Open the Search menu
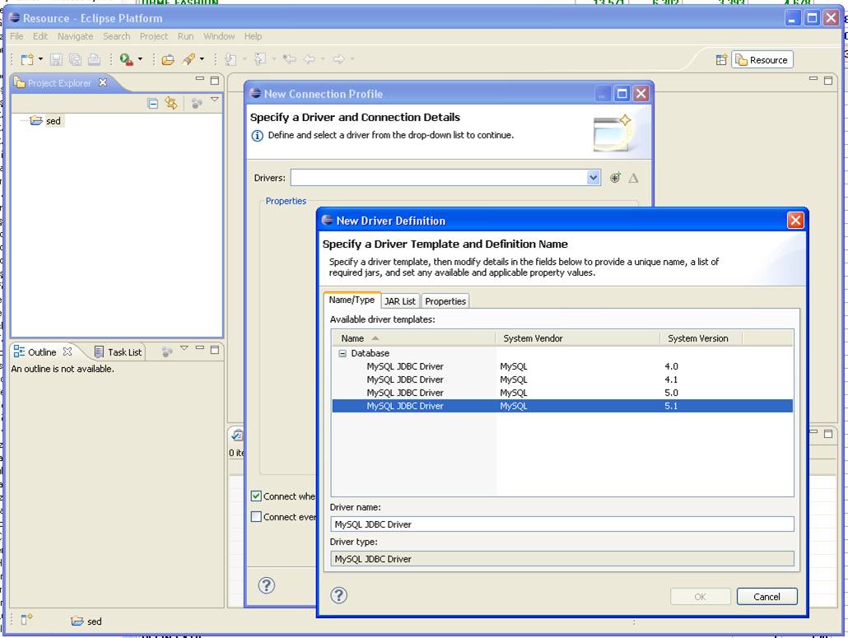The image size is (848, 638). pos(116,36)
